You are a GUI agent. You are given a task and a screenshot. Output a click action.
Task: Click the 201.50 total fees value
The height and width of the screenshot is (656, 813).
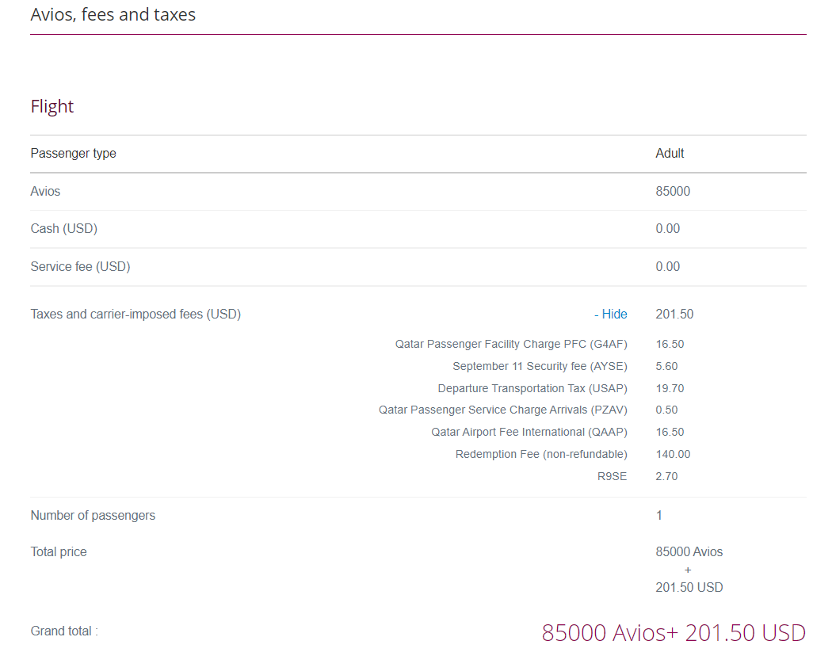(674, 314)
